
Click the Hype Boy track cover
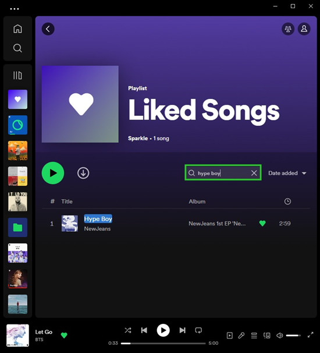click(x=70, y=223)
